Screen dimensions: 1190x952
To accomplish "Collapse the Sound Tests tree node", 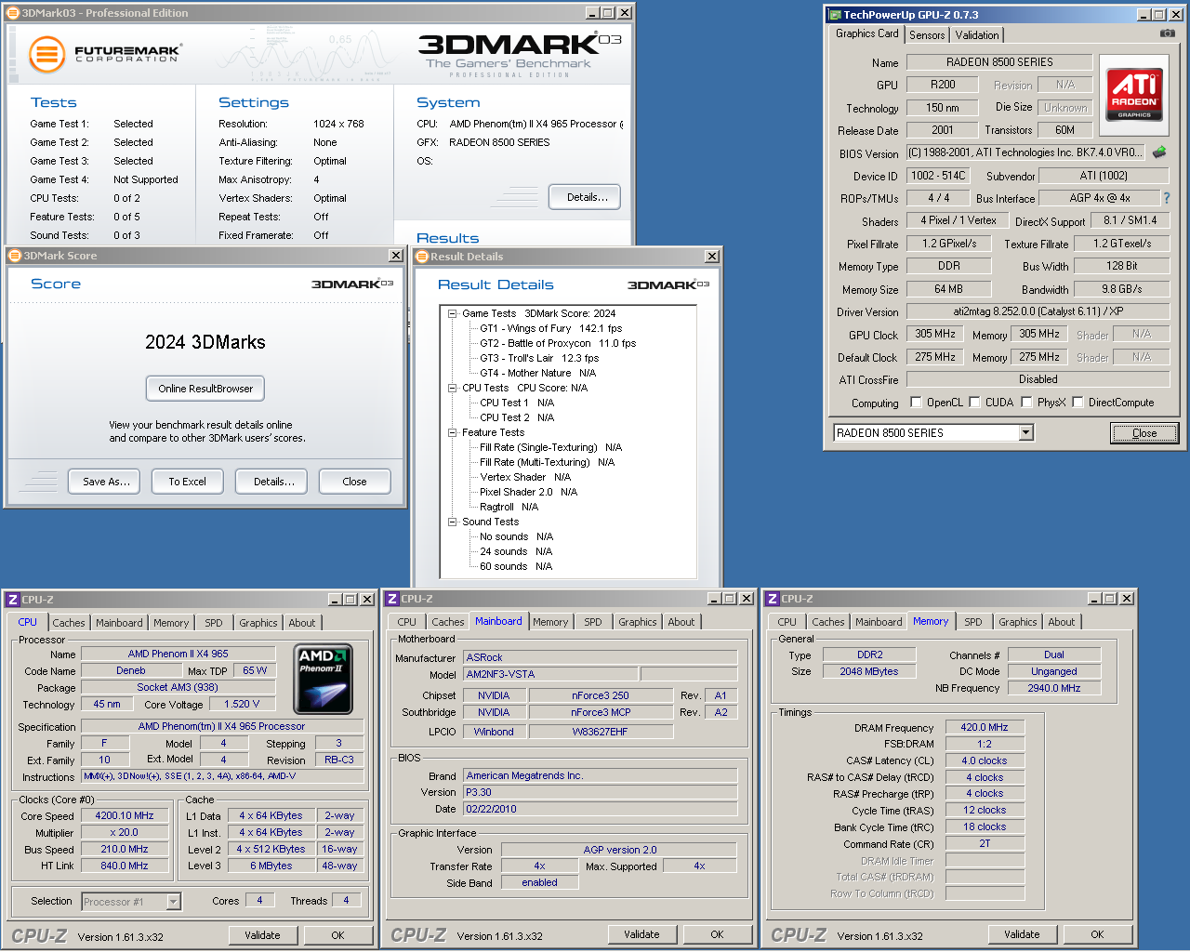I will pyautogui.click(x=453, y=522).
